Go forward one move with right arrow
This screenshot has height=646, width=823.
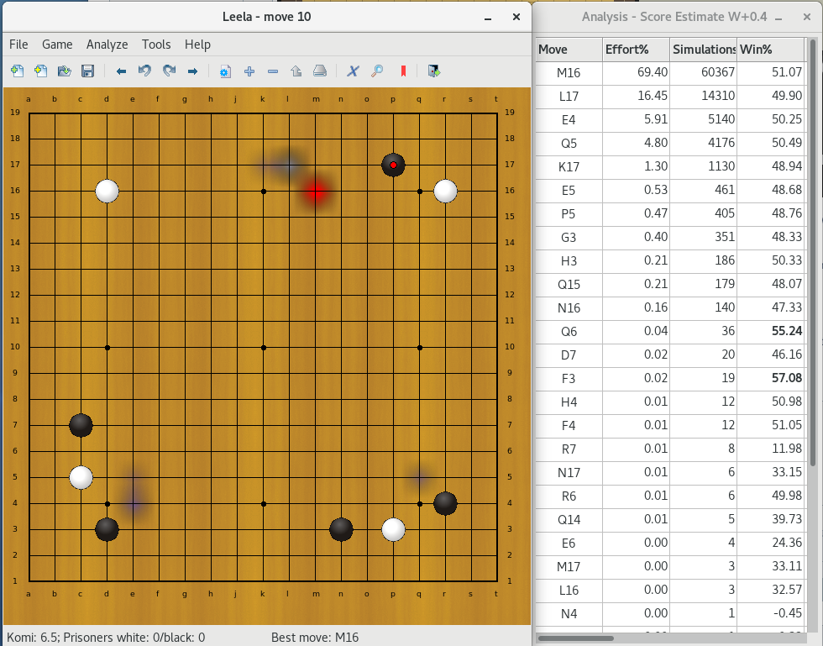coord(192,71)
